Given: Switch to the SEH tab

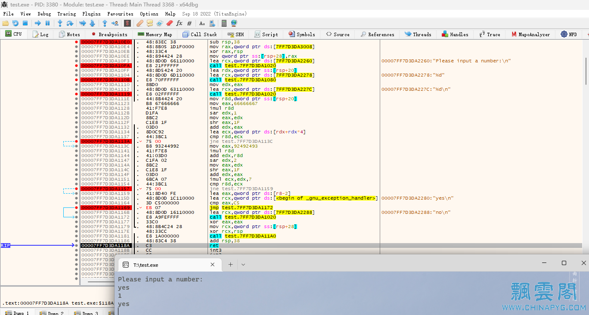Looking at the screenshot, I should 236,34.
